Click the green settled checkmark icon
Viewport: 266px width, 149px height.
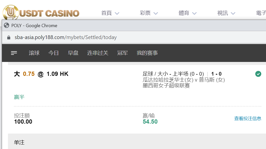click(x=258, y=74)
